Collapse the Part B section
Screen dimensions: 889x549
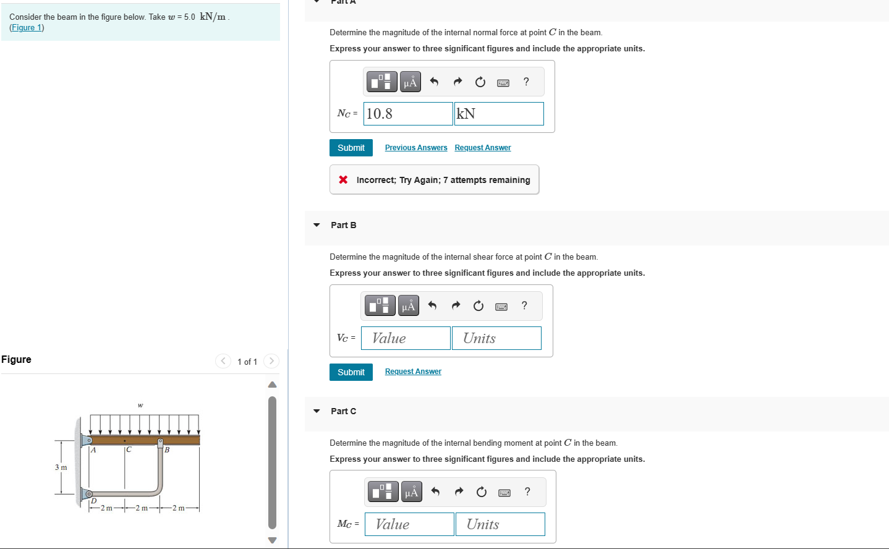point(317,225)
